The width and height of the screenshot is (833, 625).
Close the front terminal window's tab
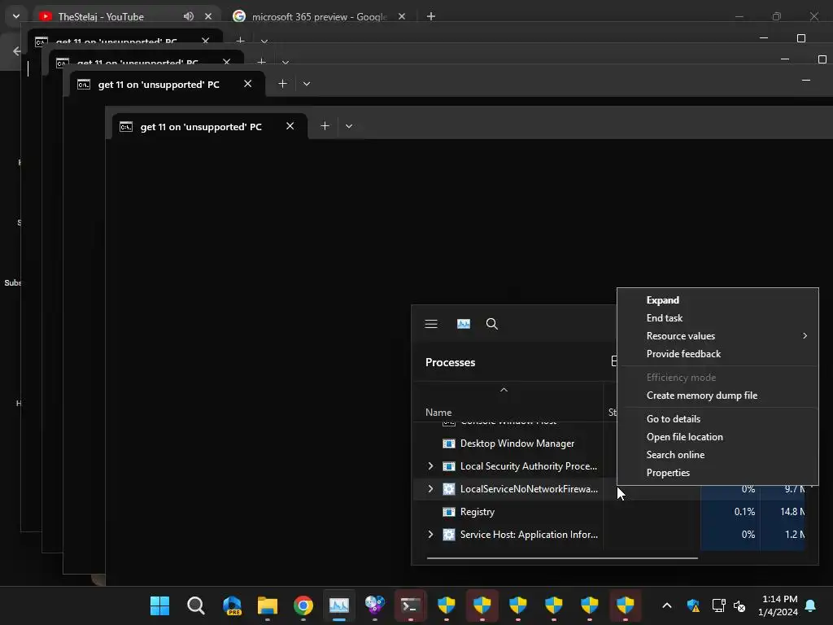point(290,126)
